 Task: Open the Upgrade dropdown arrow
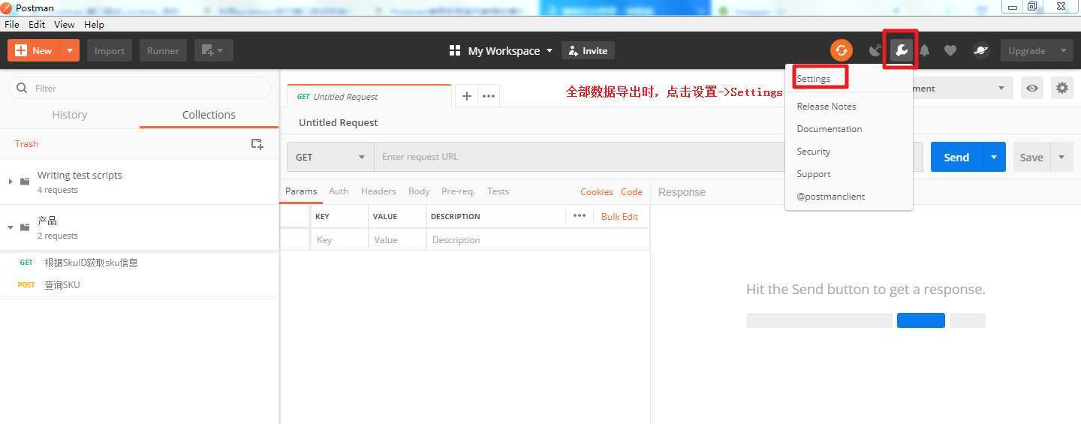coord(1063,50)
